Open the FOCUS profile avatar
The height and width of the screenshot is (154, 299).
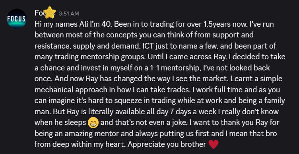pos(17,19)
